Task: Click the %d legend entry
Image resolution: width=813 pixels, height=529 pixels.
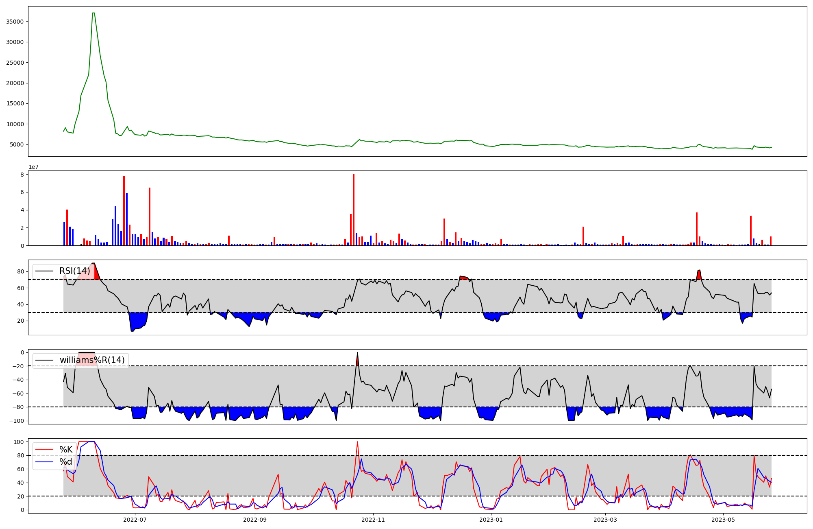Action: pyautogui.click(x=66, y=462)
